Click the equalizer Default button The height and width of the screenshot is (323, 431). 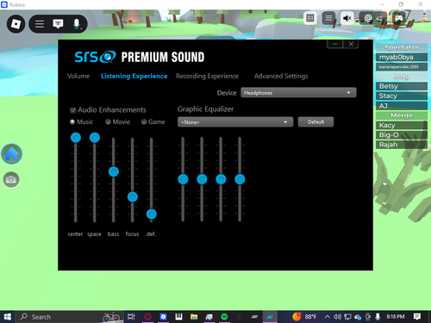click(315, 122)
